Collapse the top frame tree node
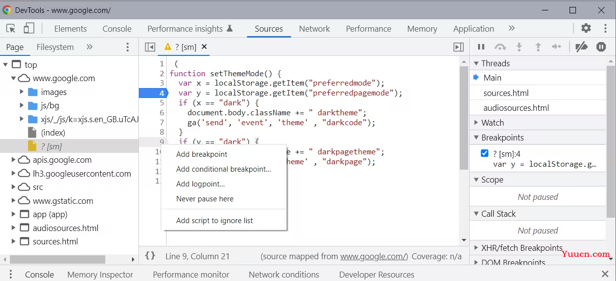This screenshot has width=616, height=281. coord(5,65)
